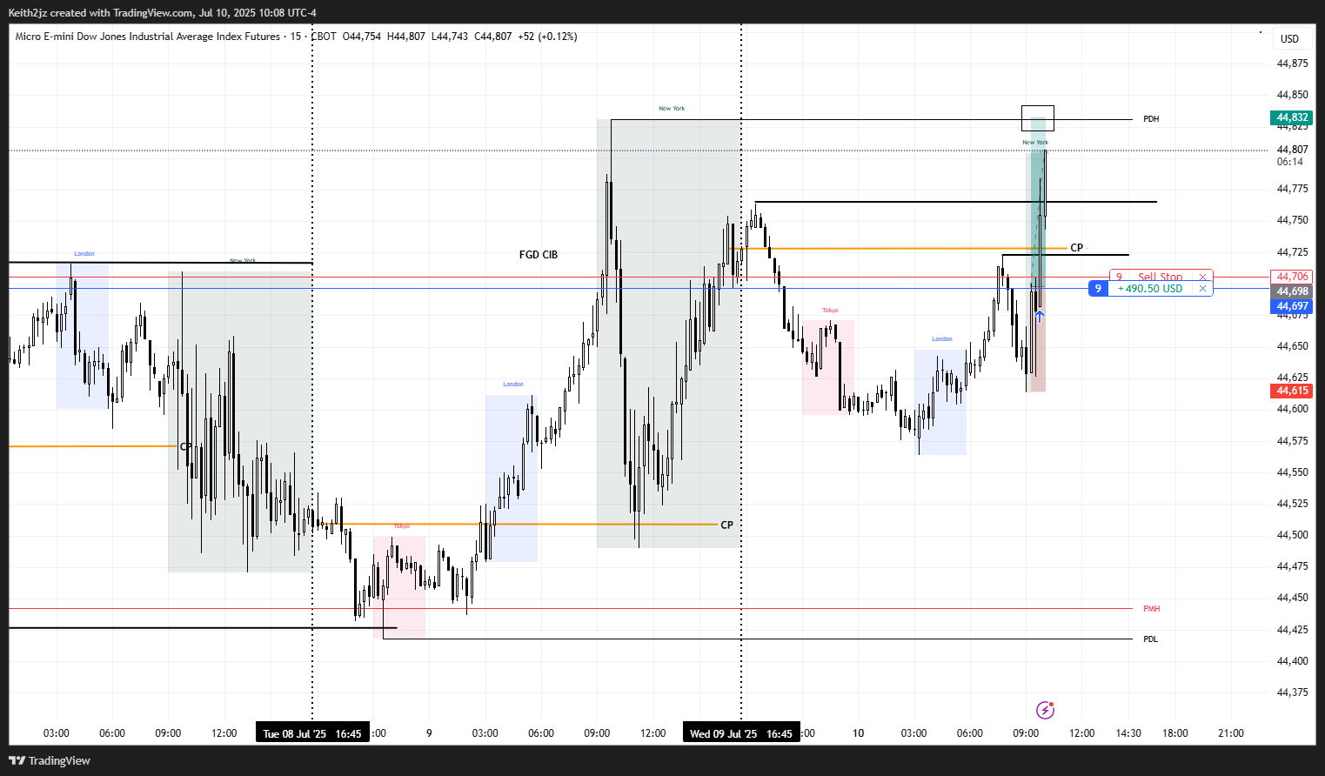This screenshot has height=776, width=1325.
Task: Click the 06:14 bar countdown timer
Action: [1289, 162]
